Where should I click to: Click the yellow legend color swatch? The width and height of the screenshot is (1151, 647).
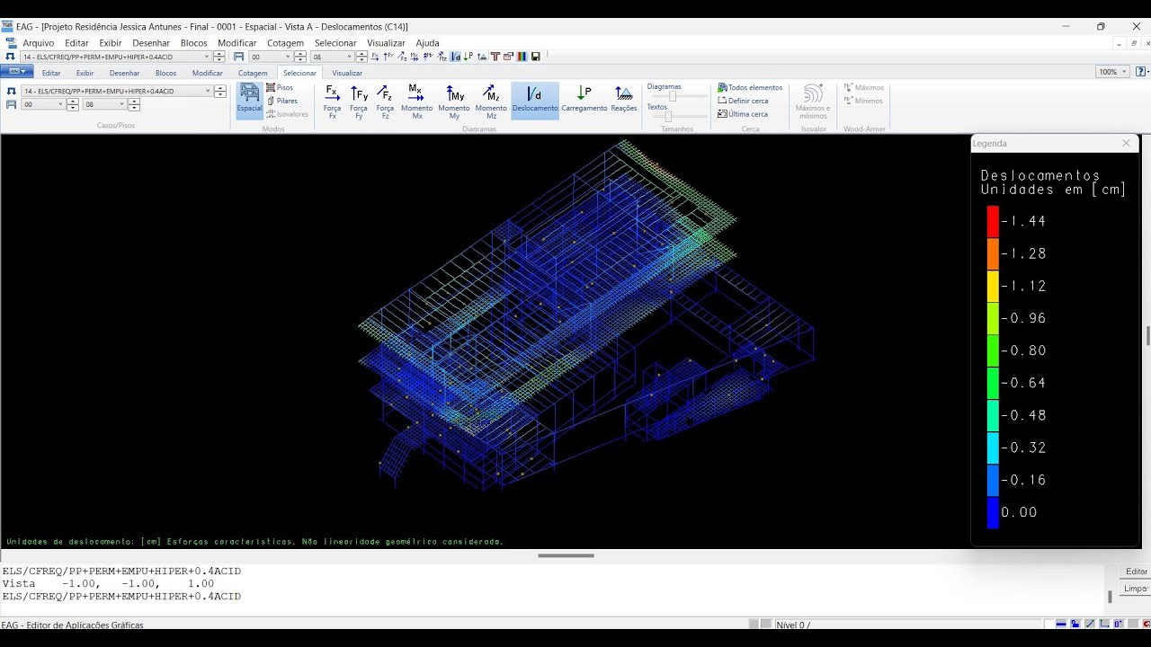[x=993, y=286]
